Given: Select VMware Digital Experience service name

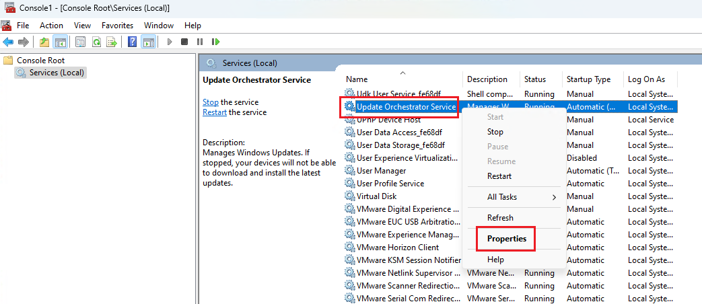Looking at the screenshot, I should 408,209.
